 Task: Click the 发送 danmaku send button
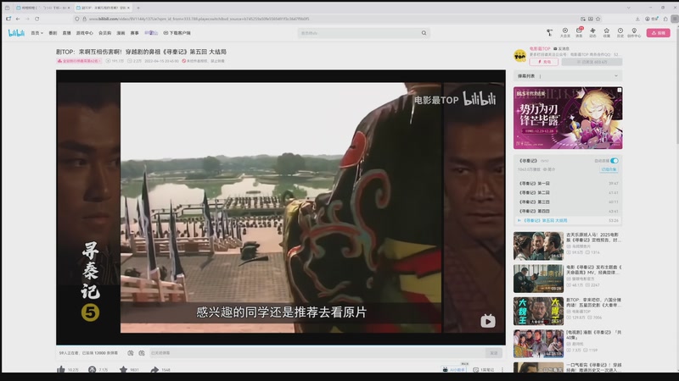pyautogui.click(x=494, y=353)
